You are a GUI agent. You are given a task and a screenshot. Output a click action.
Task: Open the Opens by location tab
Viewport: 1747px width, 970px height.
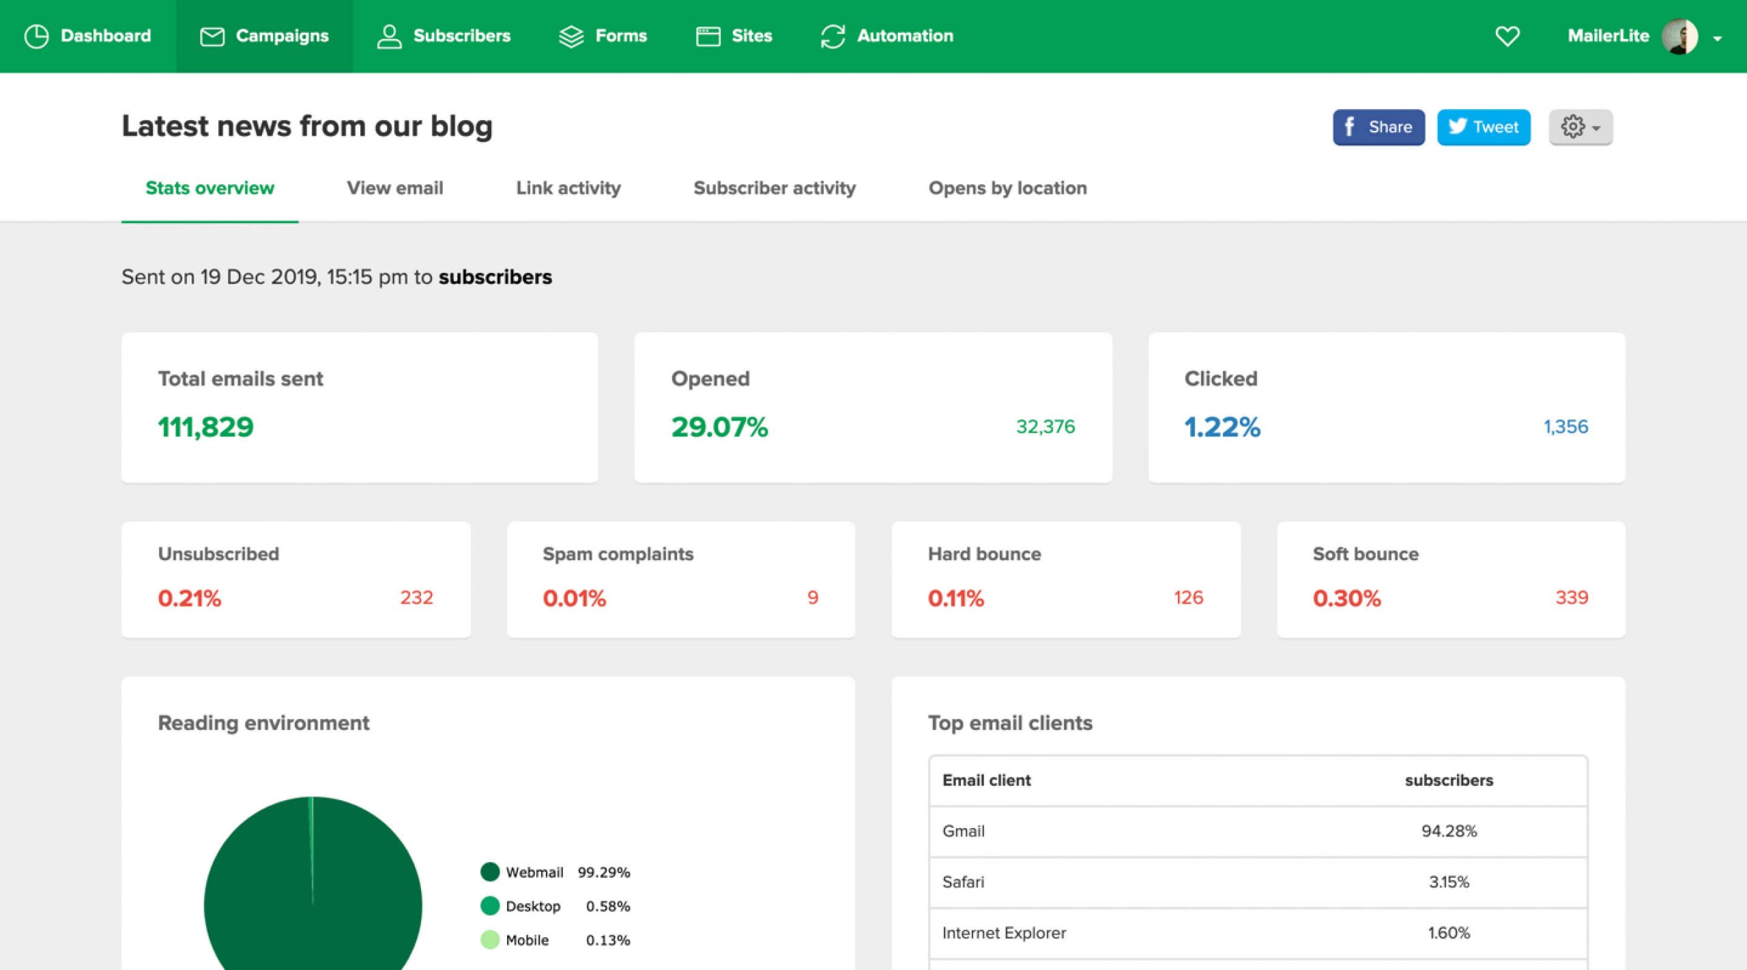pyautogui.click(x=1008, y=188)
